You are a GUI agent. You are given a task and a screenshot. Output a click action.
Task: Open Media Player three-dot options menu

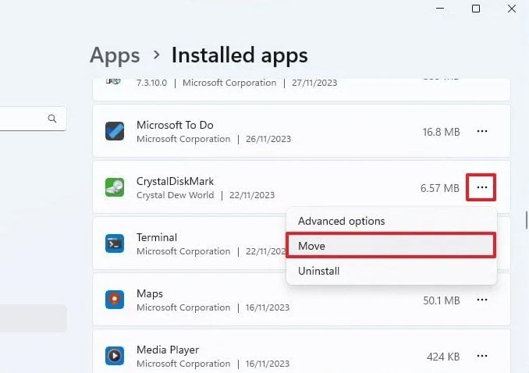[x=481, y=356]
